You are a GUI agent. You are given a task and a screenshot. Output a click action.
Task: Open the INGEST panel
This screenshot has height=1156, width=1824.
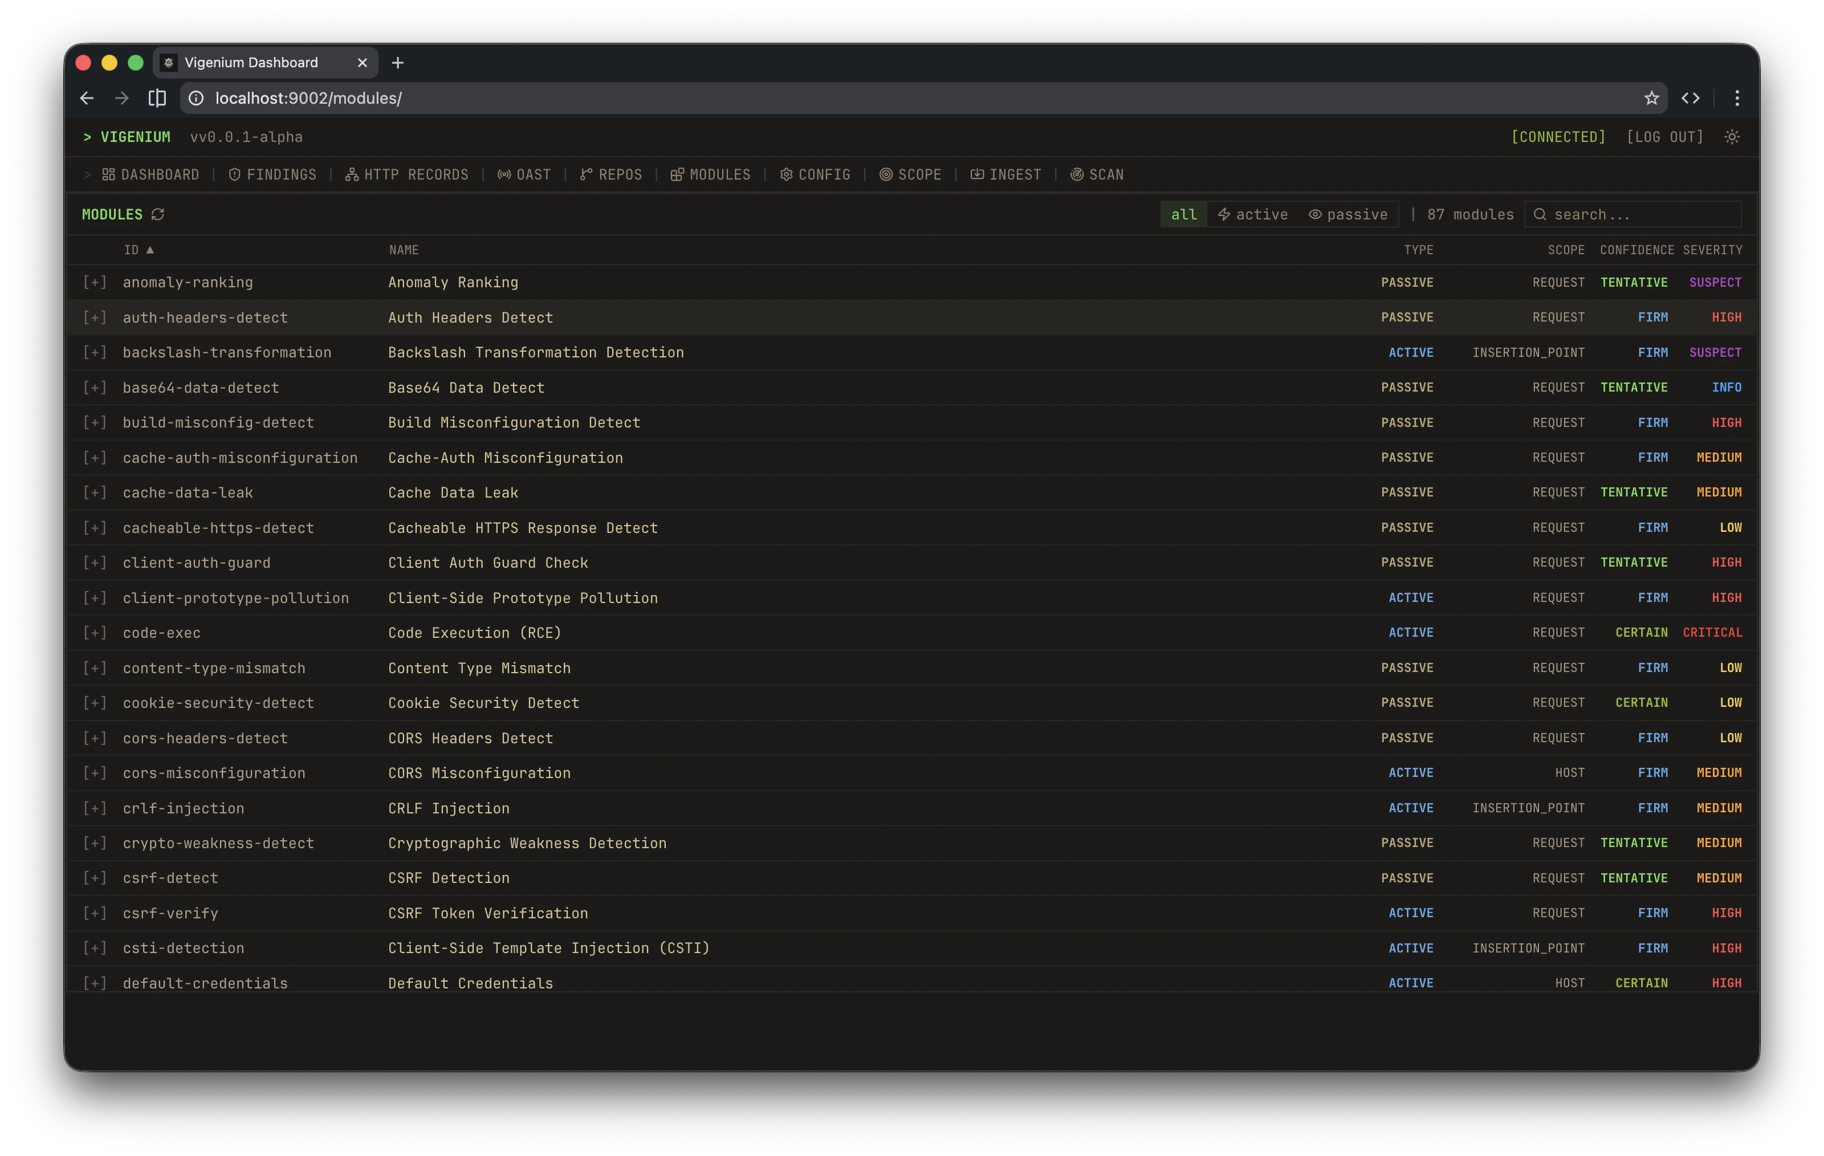tap(1005, 174)
